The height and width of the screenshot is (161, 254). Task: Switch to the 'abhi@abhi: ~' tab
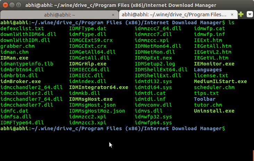coord(59,15)
